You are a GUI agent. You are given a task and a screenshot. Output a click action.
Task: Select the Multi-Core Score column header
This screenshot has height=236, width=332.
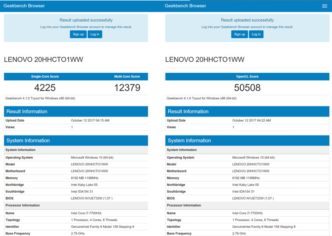[x=127, y=77]
